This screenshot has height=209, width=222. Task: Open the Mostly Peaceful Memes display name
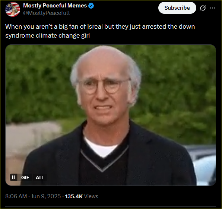click(x=55, y=6)
